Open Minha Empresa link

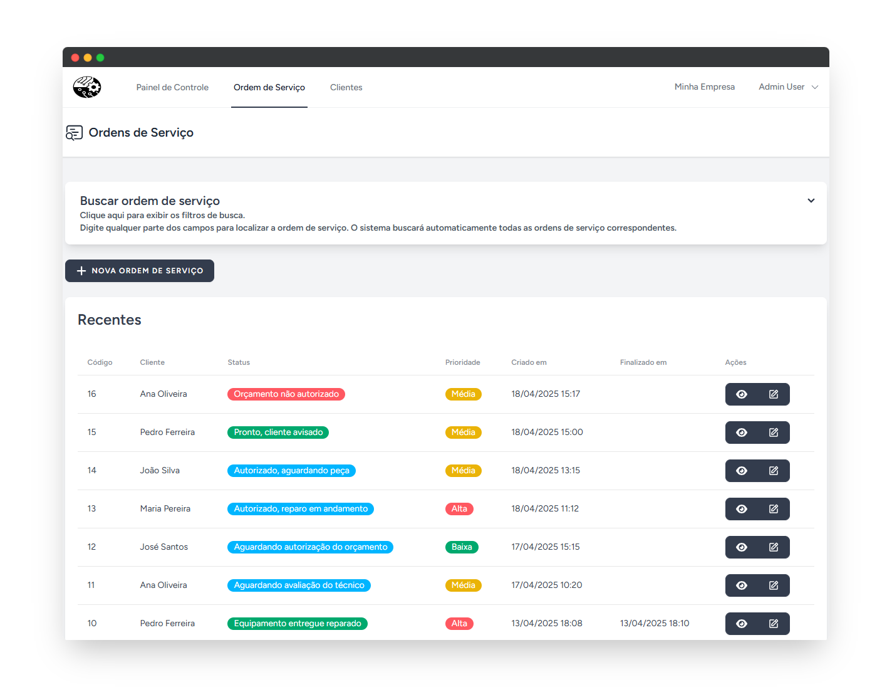coord(704,87)
